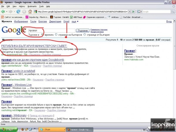Open cached copy of oggin.net result
Viewport: 176px width, 132px height.
click(x=35, y=66)
